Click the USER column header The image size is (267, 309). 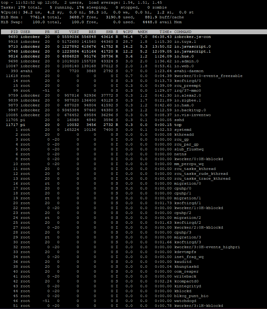point(25,32)
